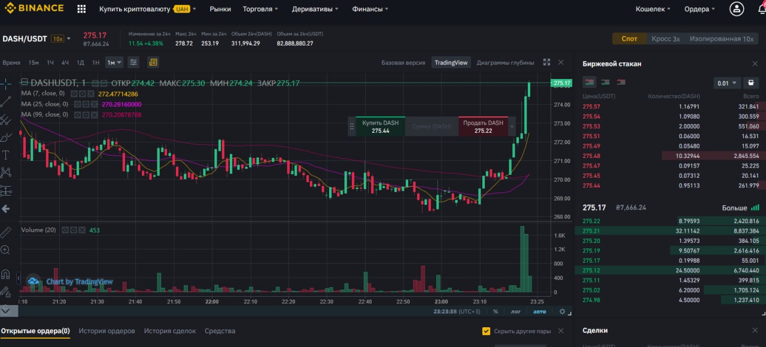
Task: Collapse the DASHUSDT legend
Action: click(x=25, y=83)
